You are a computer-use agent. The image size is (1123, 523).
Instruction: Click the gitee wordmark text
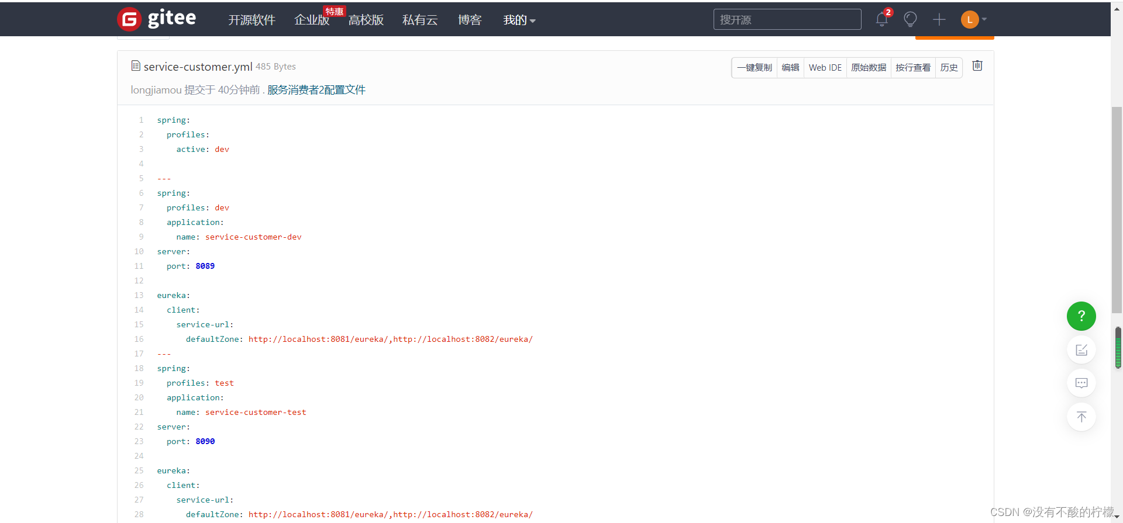172,18
